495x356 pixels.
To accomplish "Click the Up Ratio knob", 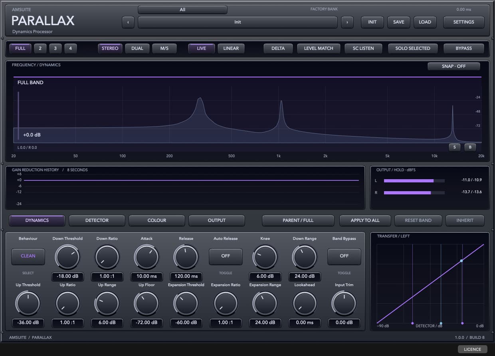I will point(67,303).
